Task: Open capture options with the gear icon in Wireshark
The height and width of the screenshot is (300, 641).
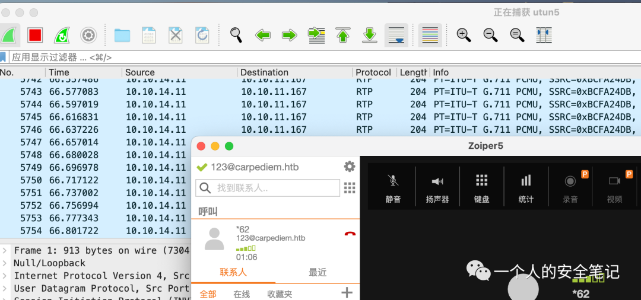Action: [88, 35]
